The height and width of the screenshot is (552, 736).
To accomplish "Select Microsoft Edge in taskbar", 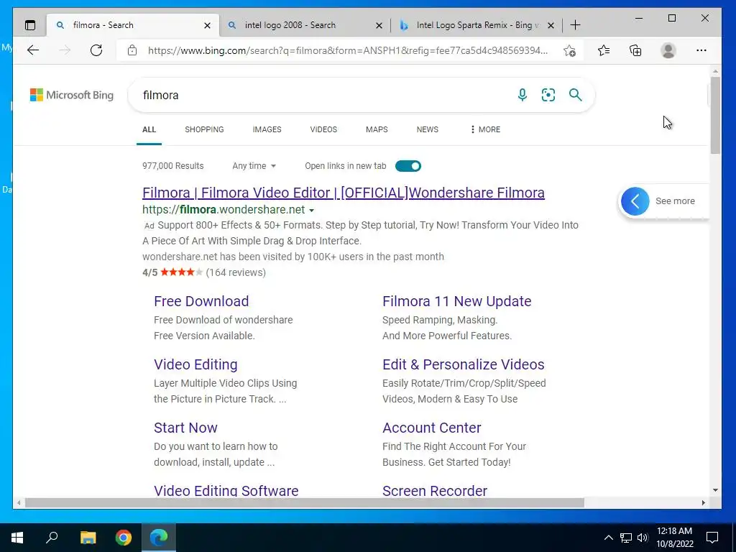I will coord(159,538).
